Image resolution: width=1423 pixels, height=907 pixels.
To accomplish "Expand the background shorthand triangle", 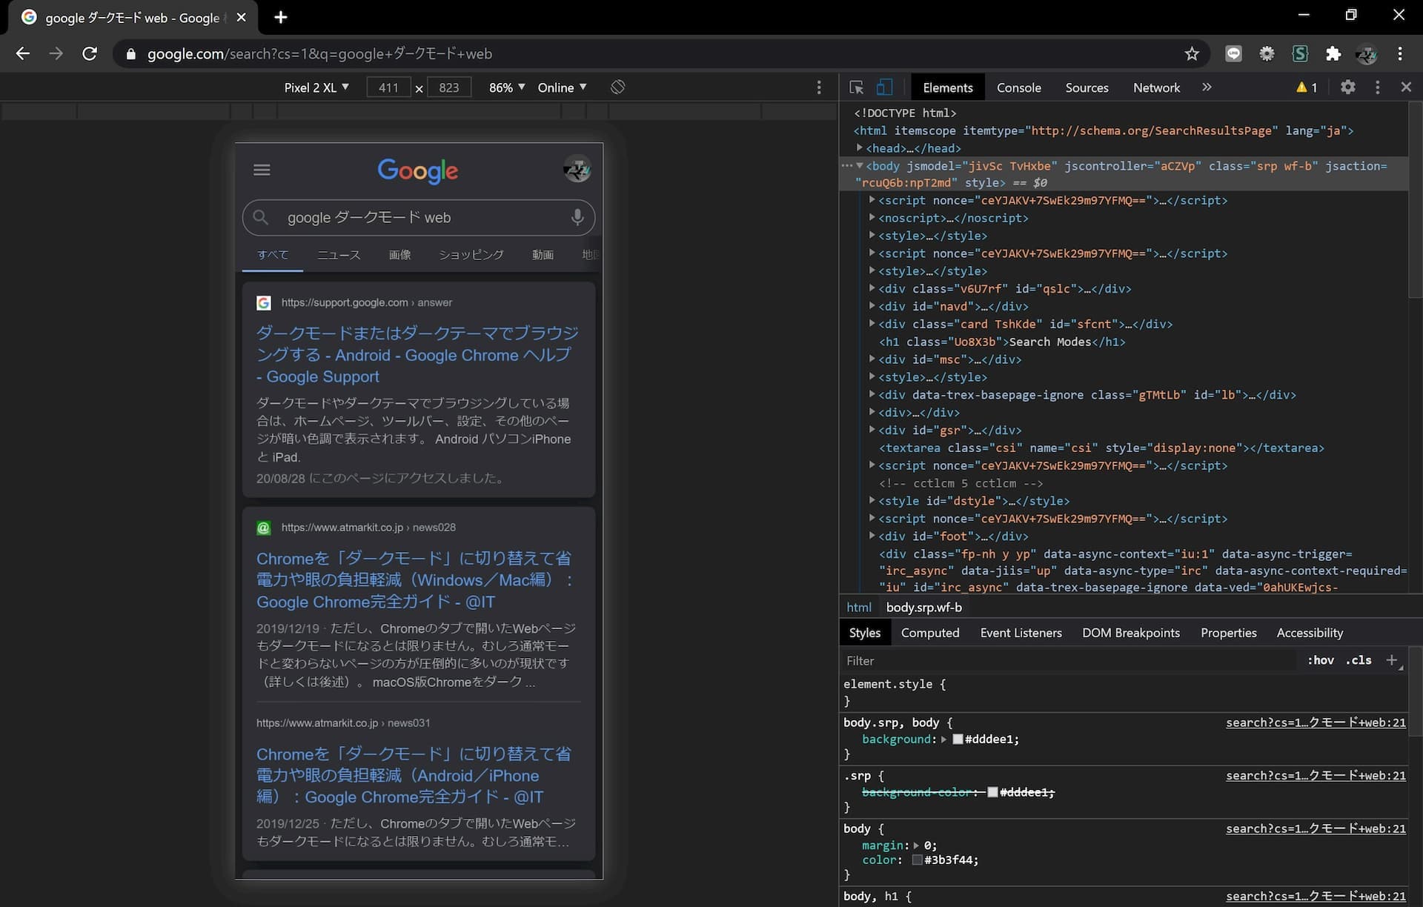I will click(x=944, y=739).
